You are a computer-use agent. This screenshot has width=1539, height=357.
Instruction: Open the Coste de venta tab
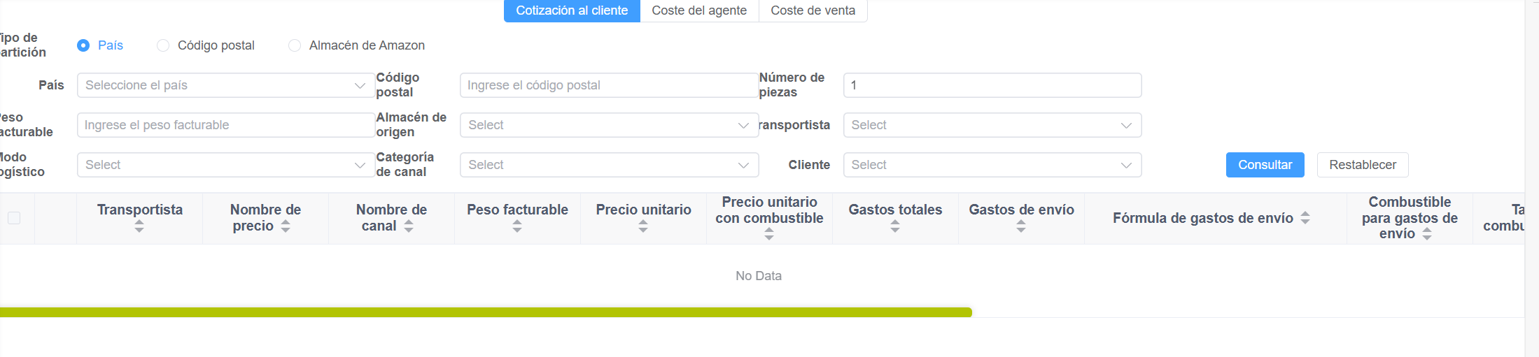click(813, 10)
